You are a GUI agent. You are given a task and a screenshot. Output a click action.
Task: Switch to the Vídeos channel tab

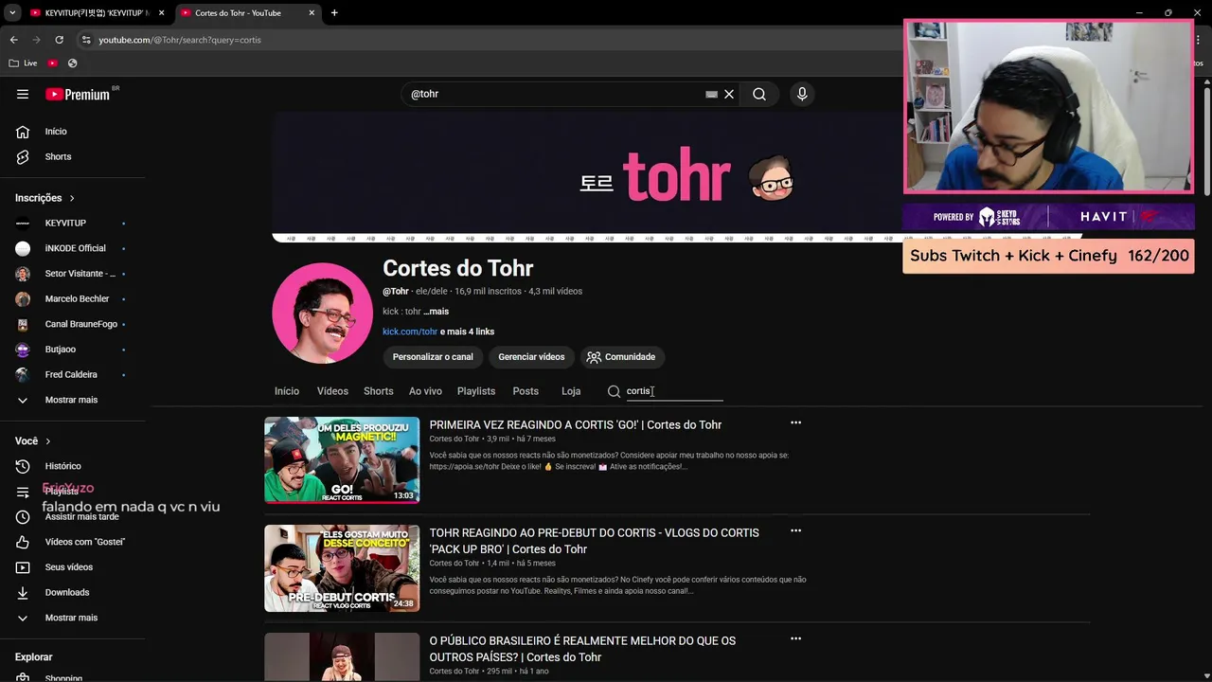(332, 391)
